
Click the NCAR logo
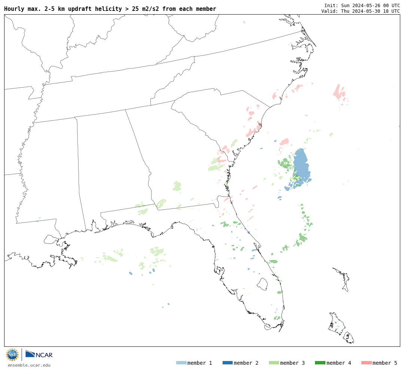tap(39, 354)
